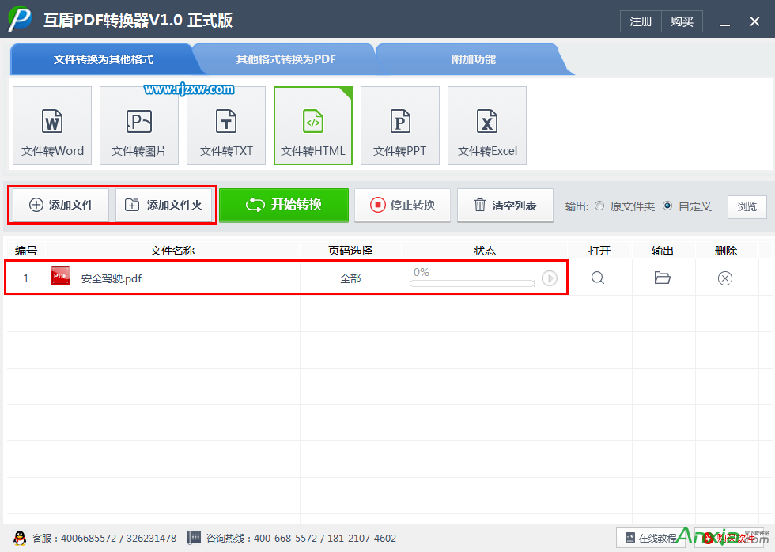Open the 在线教程 online tutorial

pyautogui.click(x=651, y=538)
